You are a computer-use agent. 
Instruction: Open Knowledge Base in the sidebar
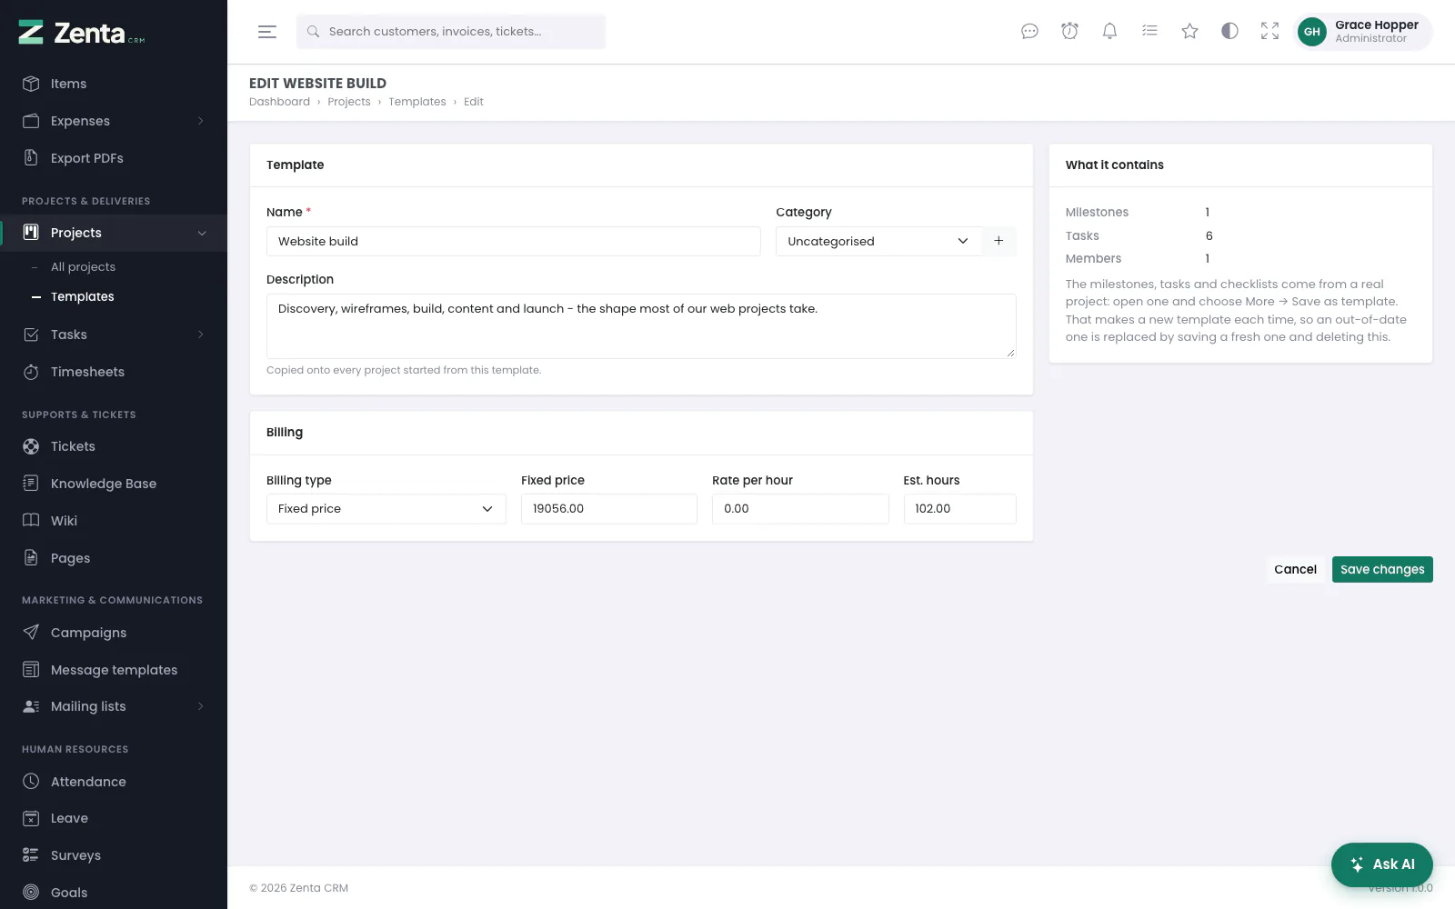[x=114, y=484]
